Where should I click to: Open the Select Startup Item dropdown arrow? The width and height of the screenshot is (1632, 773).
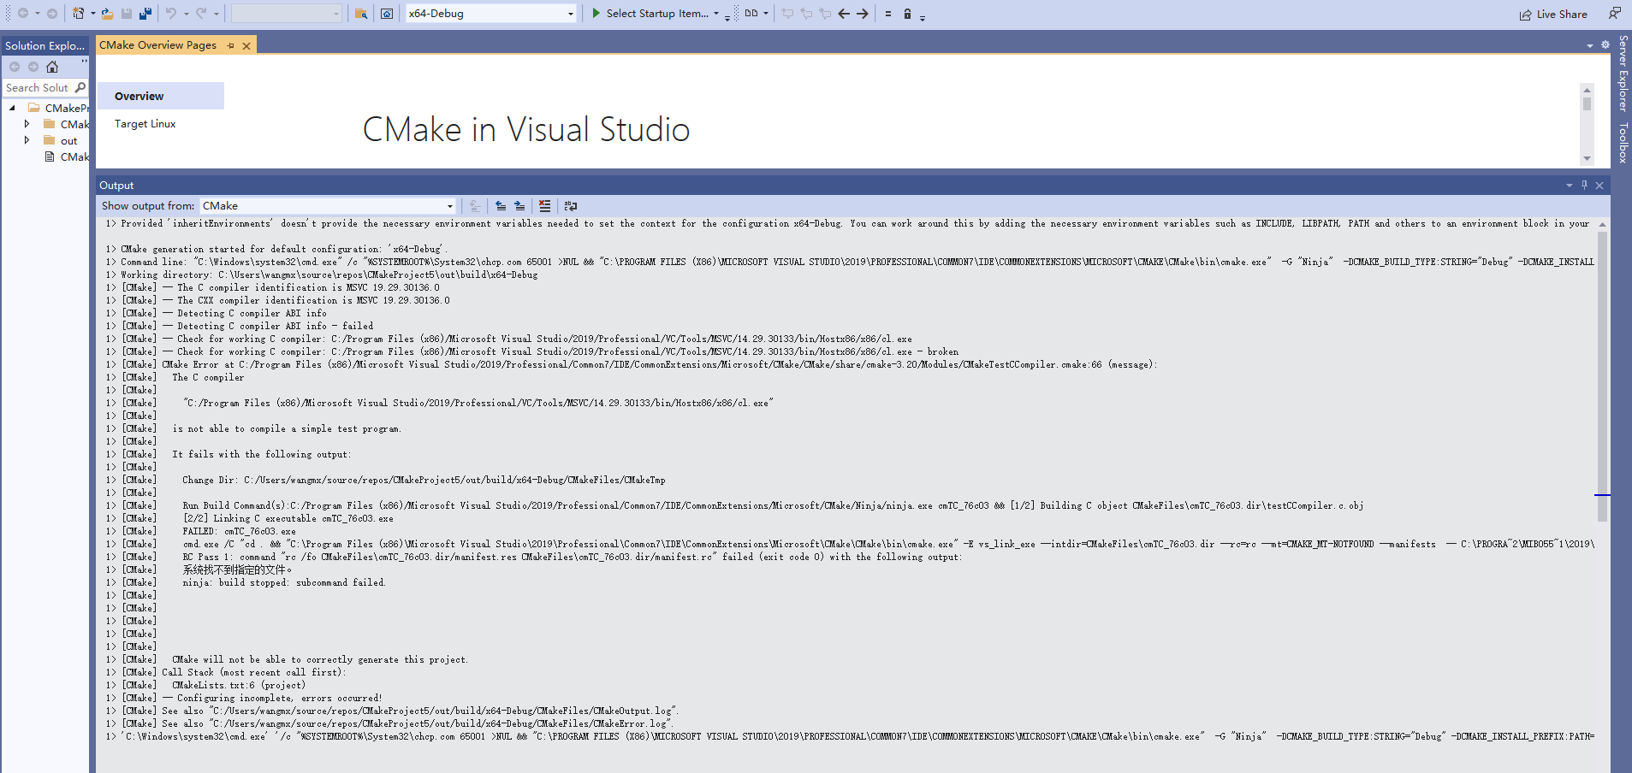[x=716, y=14]
